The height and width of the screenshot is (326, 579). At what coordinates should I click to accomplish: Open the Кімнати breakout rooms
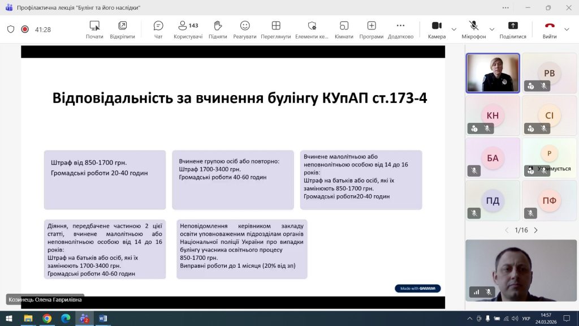344,29
